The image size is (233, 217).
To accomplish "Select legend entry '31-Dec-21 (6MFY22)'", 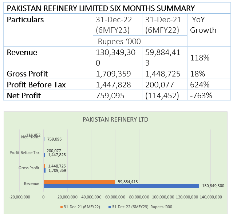I will 82,207.
